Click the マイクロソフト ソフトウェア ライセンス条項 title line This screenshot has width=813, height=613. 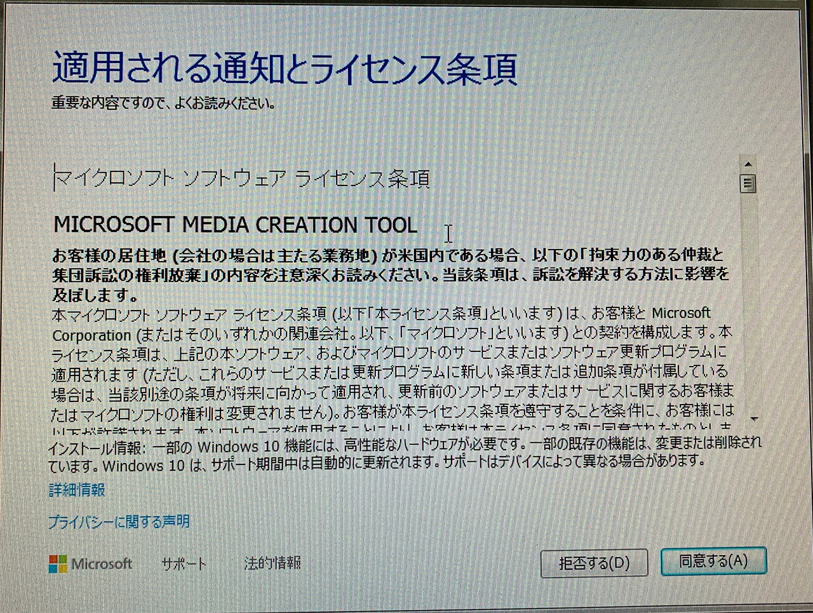(x=242, y=179)
